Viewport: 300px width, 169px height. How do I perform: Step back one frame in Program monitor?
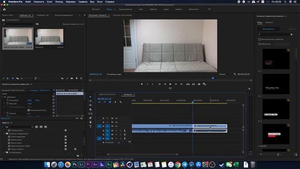165,84
